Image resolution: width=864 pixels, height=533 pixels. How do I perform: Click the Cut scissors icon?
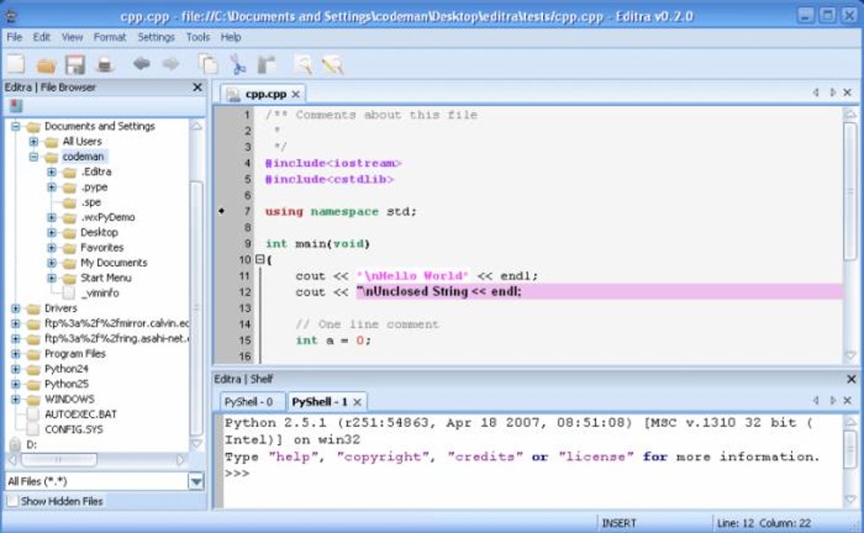(238, 64)
